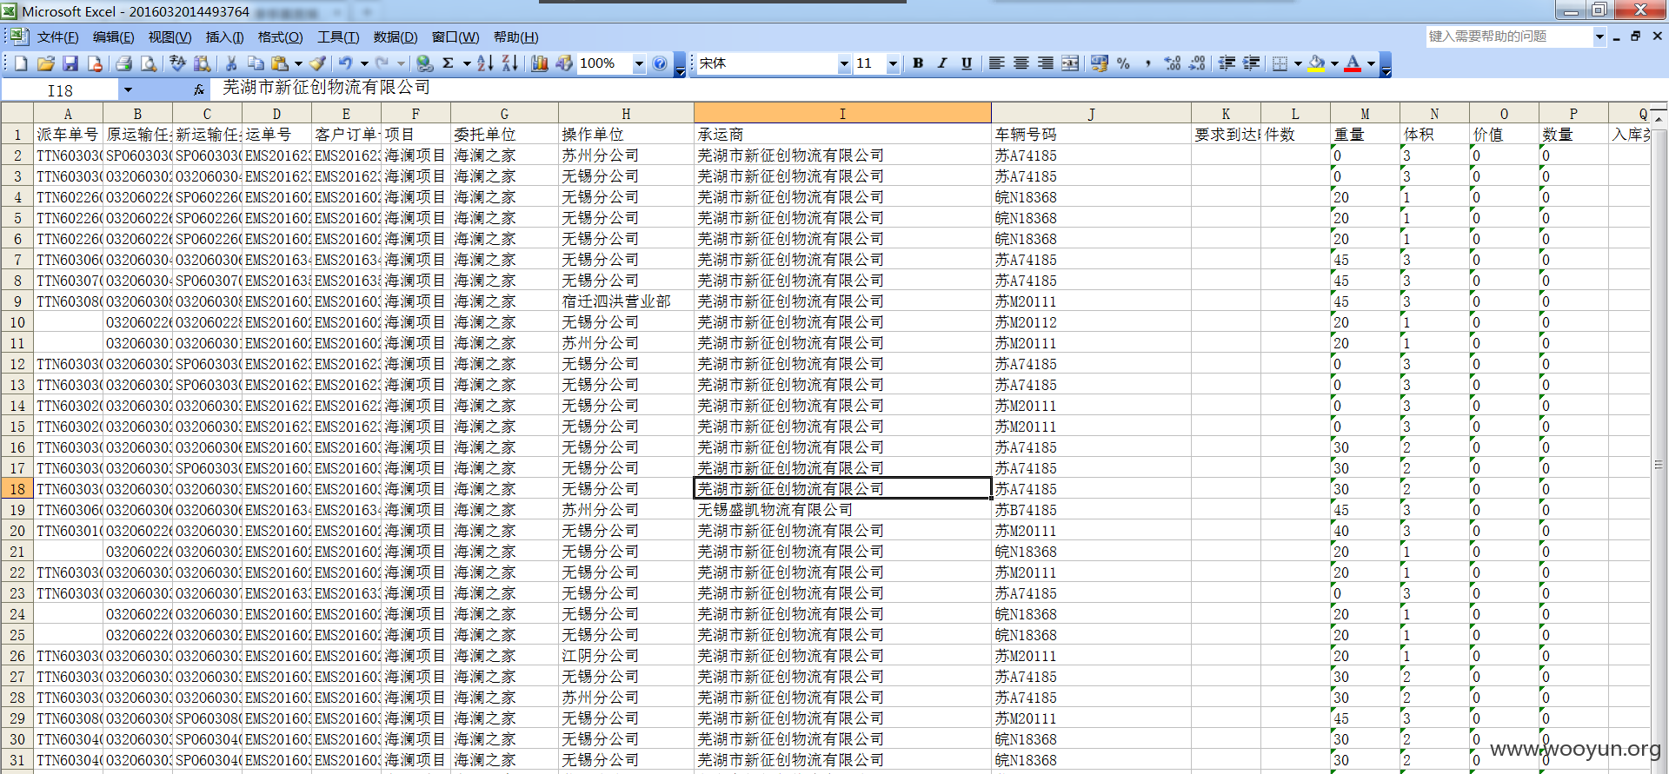1669x774 pixels.
Task: Decrease cell indent
Action: coord(1227,63)
